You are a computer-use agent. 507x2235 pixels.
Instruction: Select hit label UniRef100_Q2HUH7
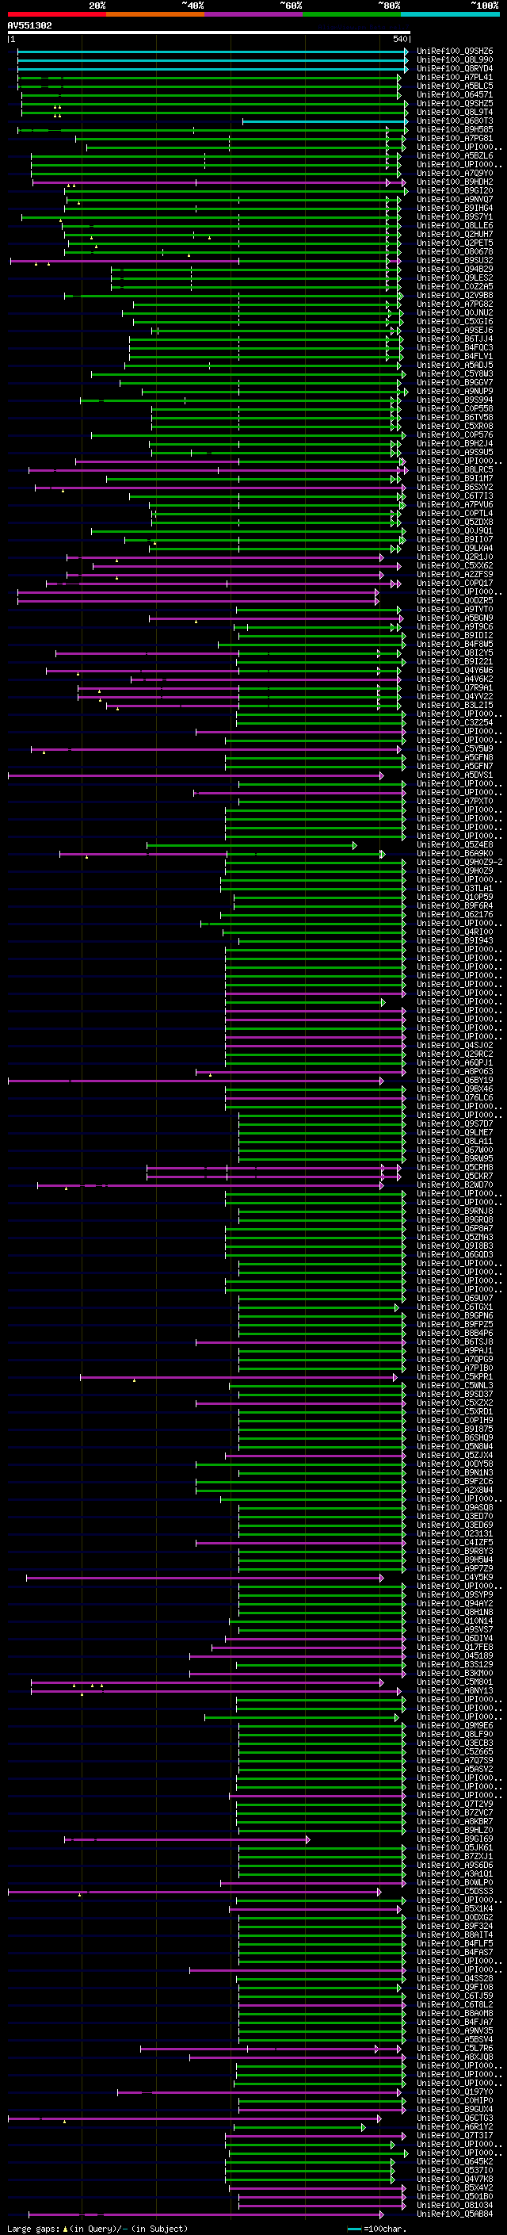(x=455, y=234)
